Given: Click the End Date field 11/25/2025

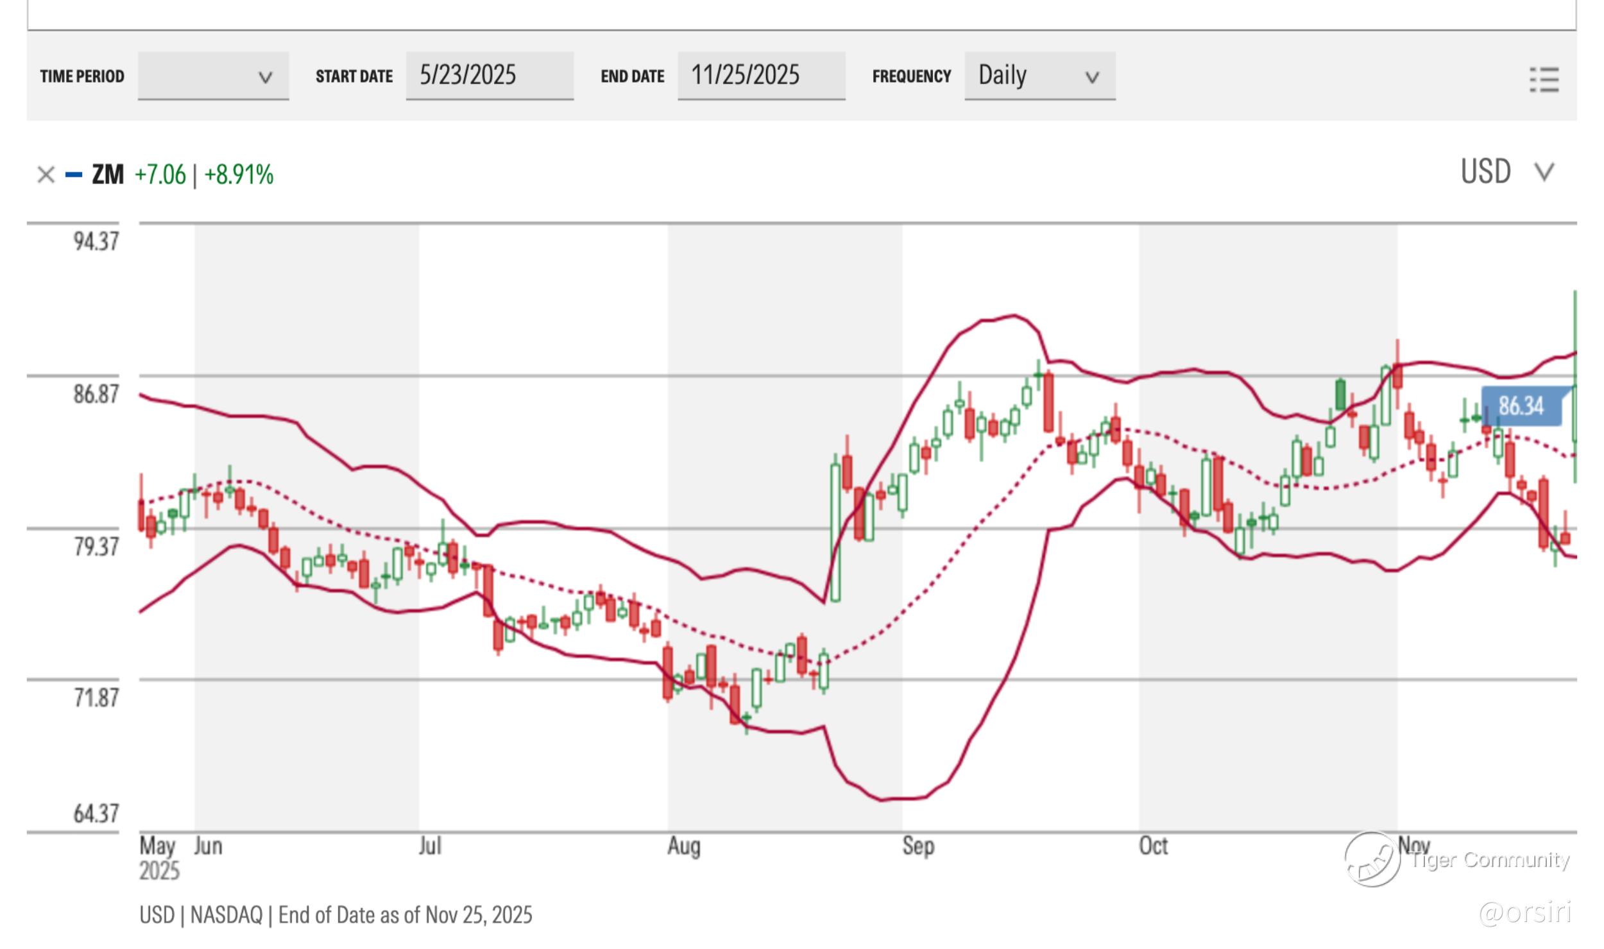Looking at the screenshot, I should pyautogui.click(x=761, y=76).
